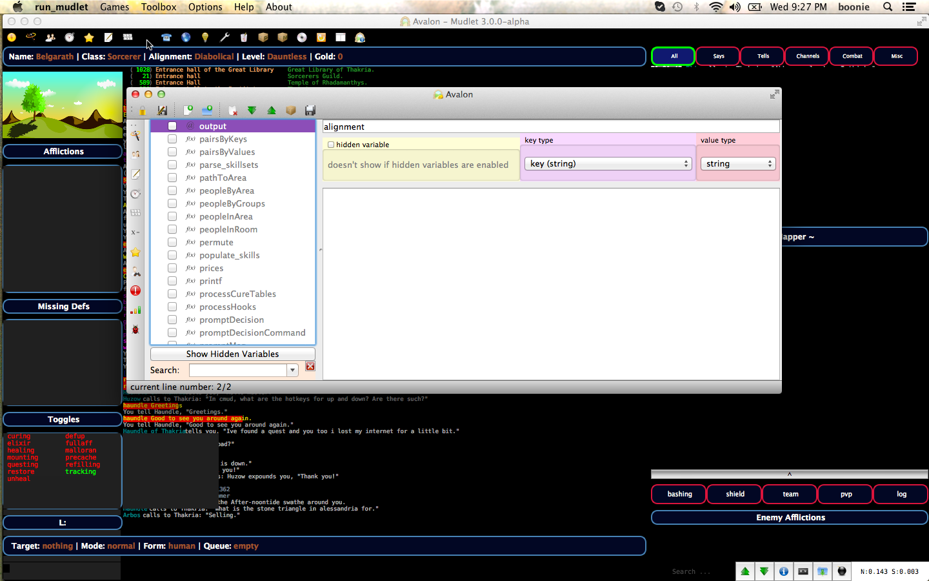Image resolution: width=929 pixels, height=581 pixels.
Task: Open the Options menu
Action: click(205, 7)
